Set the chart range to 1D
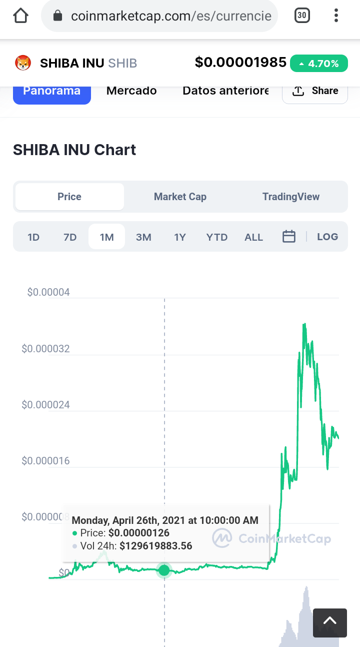The width and height of the screenshot is (360, 647). (x=33, y=237)
